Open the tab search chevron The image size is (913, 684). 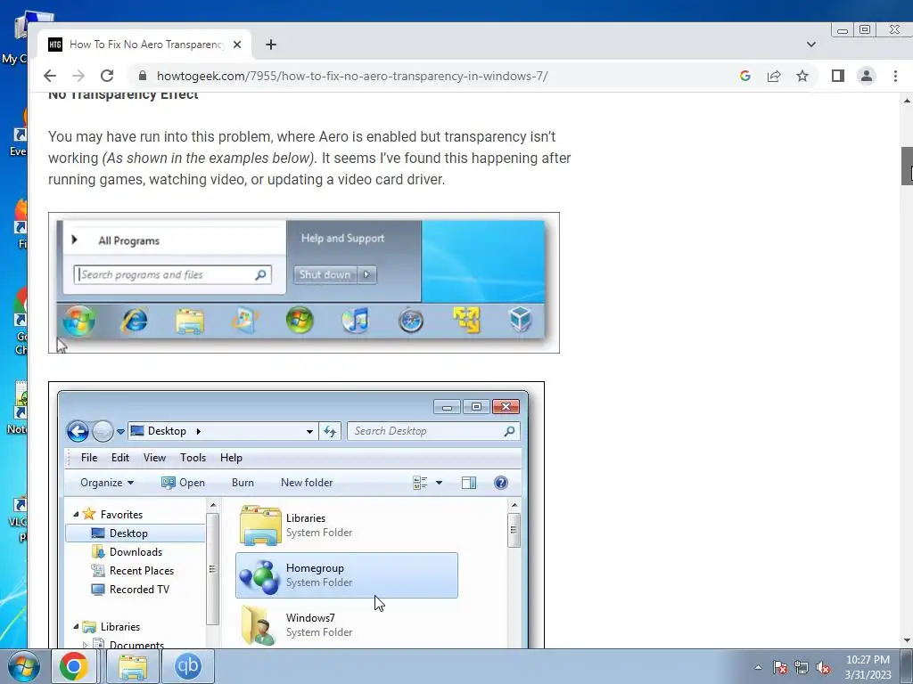coord(811,45)
